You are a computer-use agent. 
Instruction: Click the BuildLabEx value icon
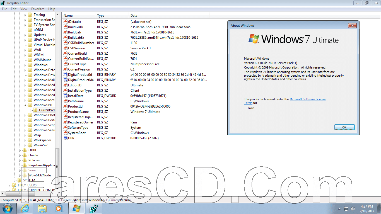(65, 38)
